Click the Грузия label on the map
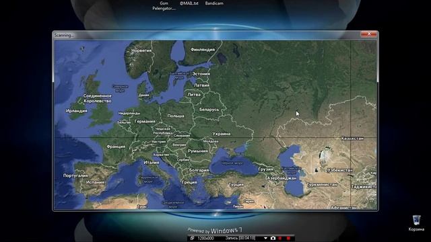The image size is (431, 242). tap(265, 169)
